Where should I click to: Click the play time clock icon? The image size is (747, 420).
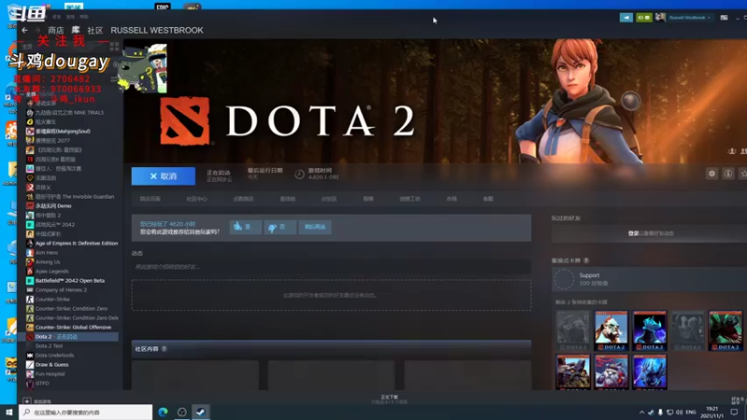299,175
